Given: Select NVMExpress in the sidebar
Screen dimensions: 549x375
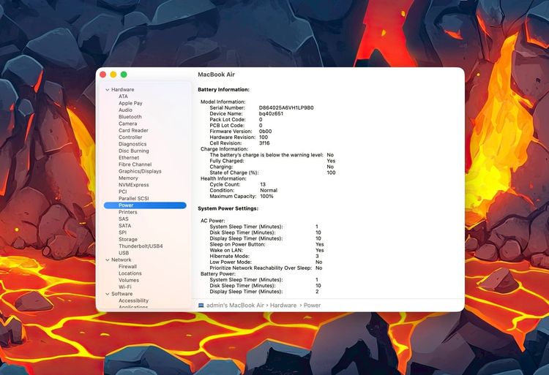Looking at the screenshot, I should click(x=134, y=185).
